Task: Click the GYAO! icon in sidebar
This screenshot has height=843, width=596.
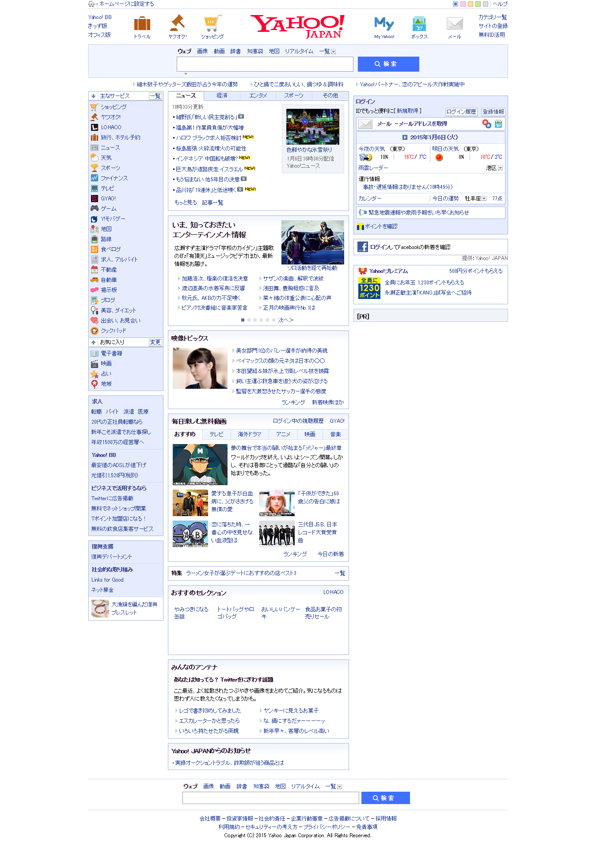Action: point(94,199)
